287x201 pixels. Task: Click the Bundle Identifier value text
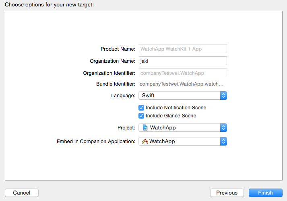coord(181,84)
